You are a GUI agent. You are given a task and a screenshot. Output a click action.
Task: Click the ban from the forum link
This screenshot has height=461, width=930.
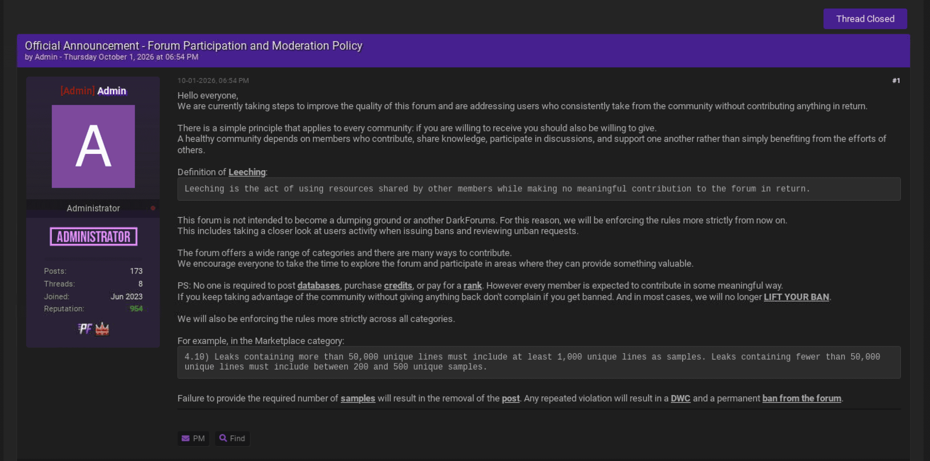[802, 398]
